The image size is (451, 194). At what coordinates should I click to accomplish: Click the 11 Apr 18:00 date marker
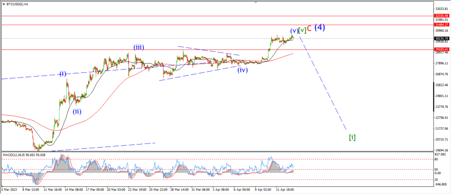285,190
